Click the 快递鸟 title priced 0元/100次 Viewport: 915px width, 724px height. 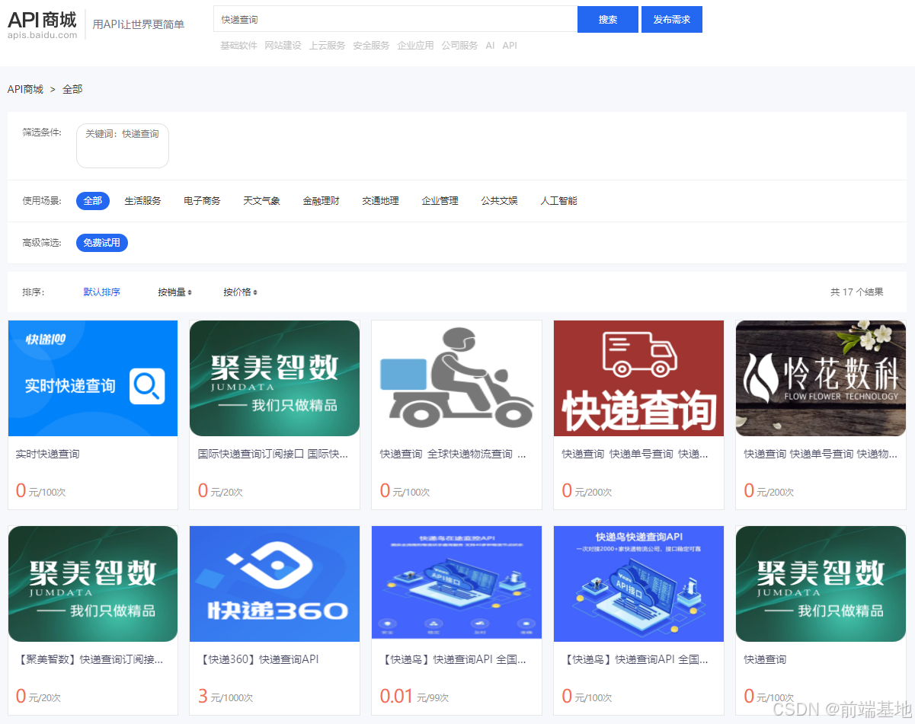coord(635,659)
